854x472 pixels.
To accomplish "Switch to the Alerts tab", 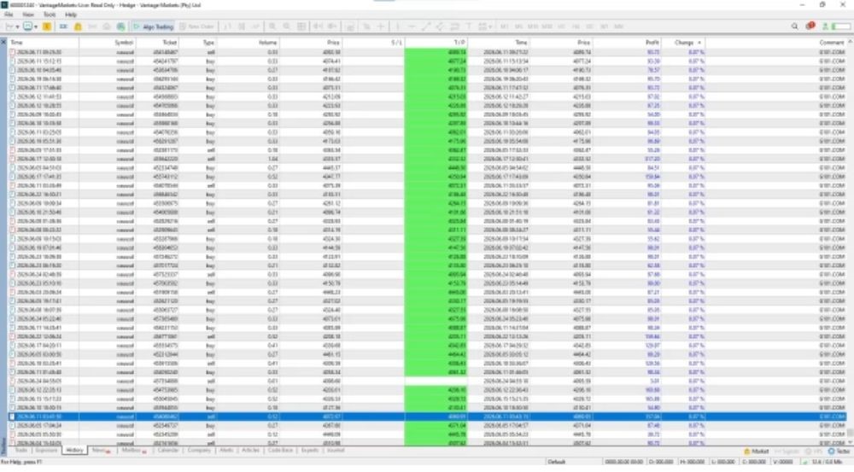I will pos(226,451).
